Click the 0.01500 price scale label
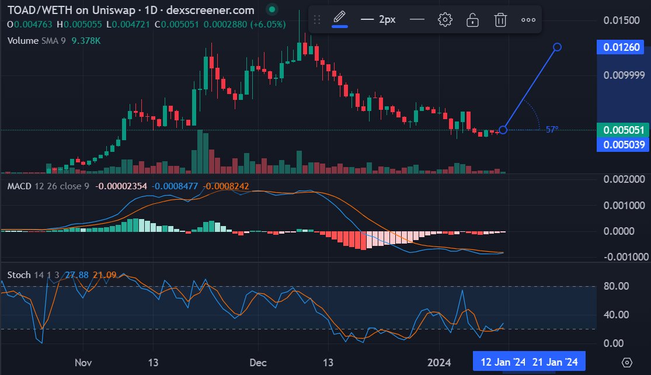This screenshot has height=375, width=651. point(622,20)
